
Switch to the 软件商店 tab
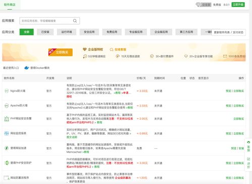coord(10,5)
